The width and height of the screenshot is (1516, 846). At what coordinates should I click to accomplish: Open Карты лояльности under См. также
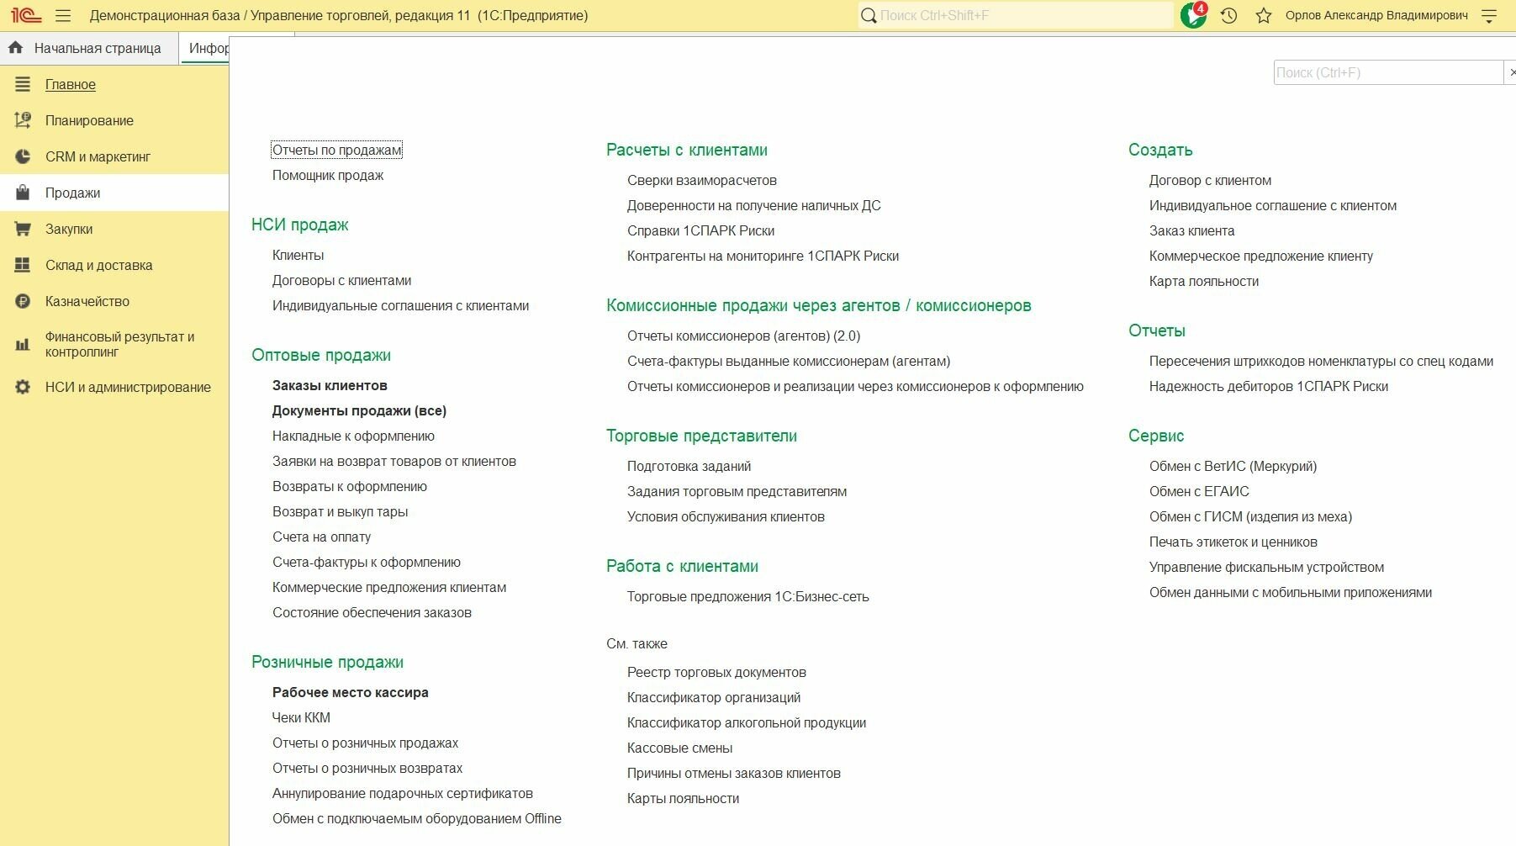click(683, 798)
